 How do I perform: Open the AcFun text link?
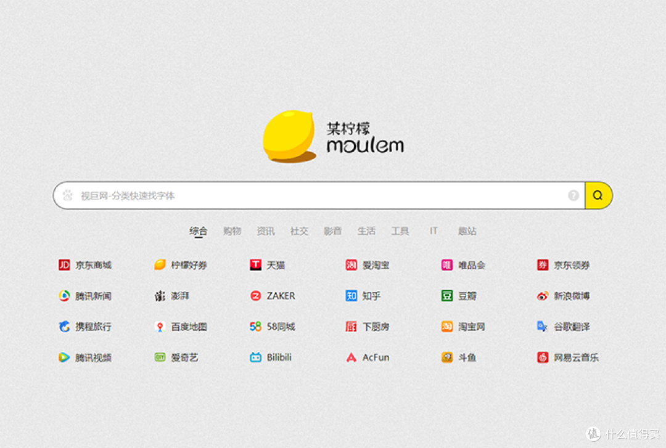[x=376, y=357]
